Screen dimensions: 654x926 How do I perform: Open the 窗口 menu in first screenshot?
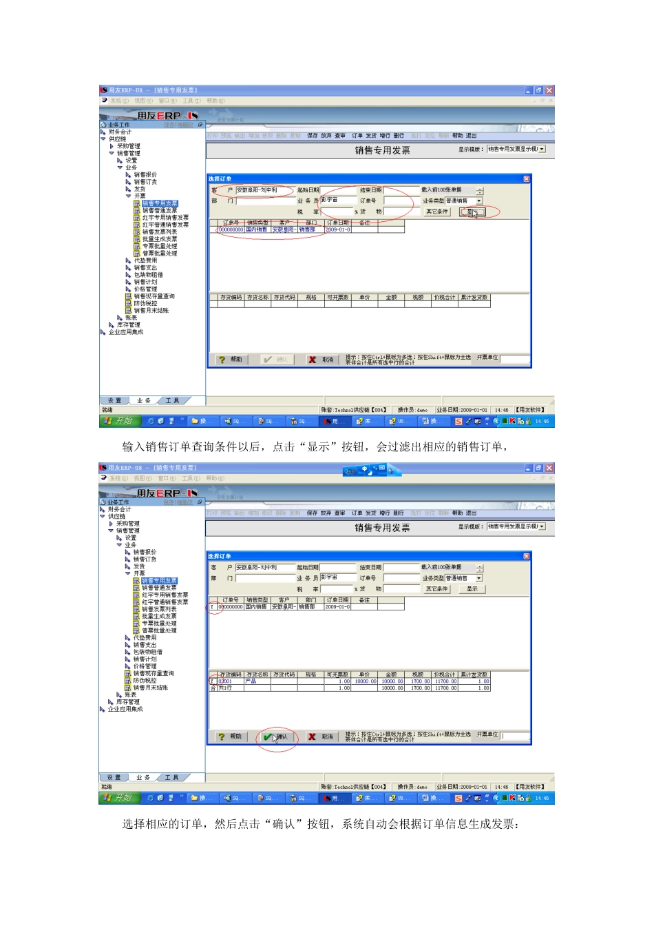point(167,101)
